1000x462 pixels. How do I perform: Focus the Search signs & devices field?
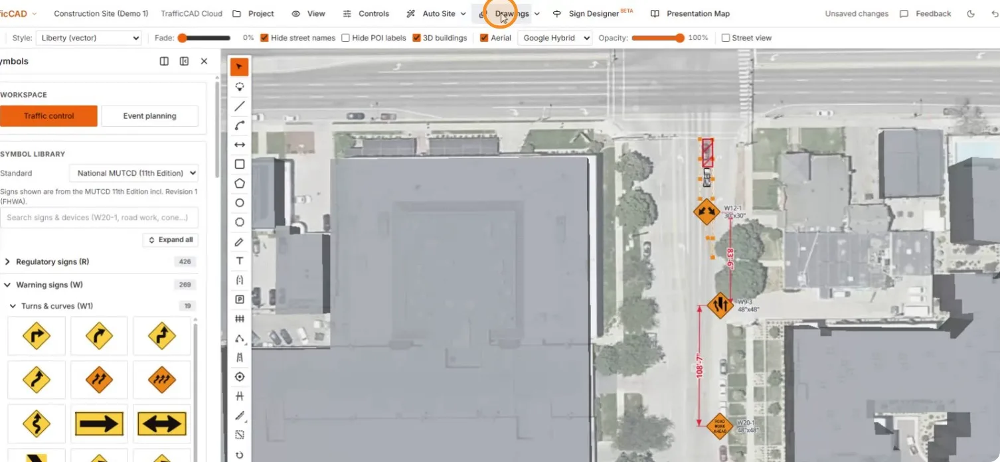coord(99,217)
